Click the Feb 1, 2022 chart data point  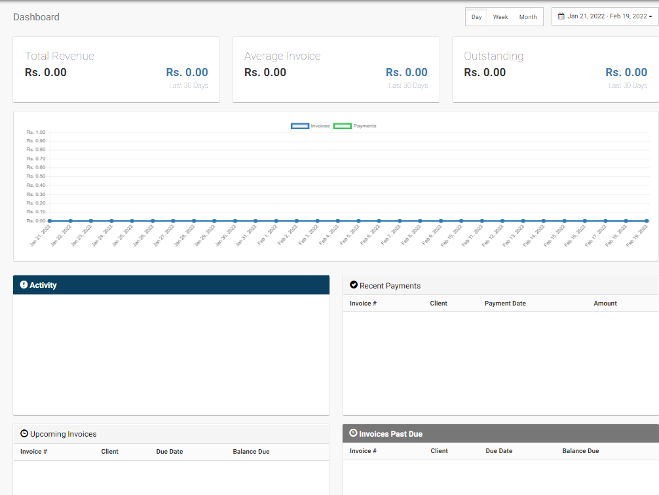(x=276, y=221)
